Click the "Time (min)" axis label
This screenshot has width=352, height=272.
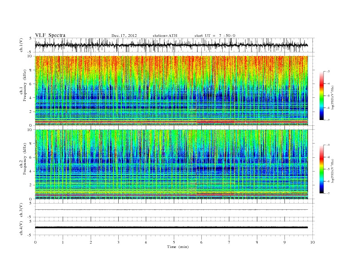(178, 247)
